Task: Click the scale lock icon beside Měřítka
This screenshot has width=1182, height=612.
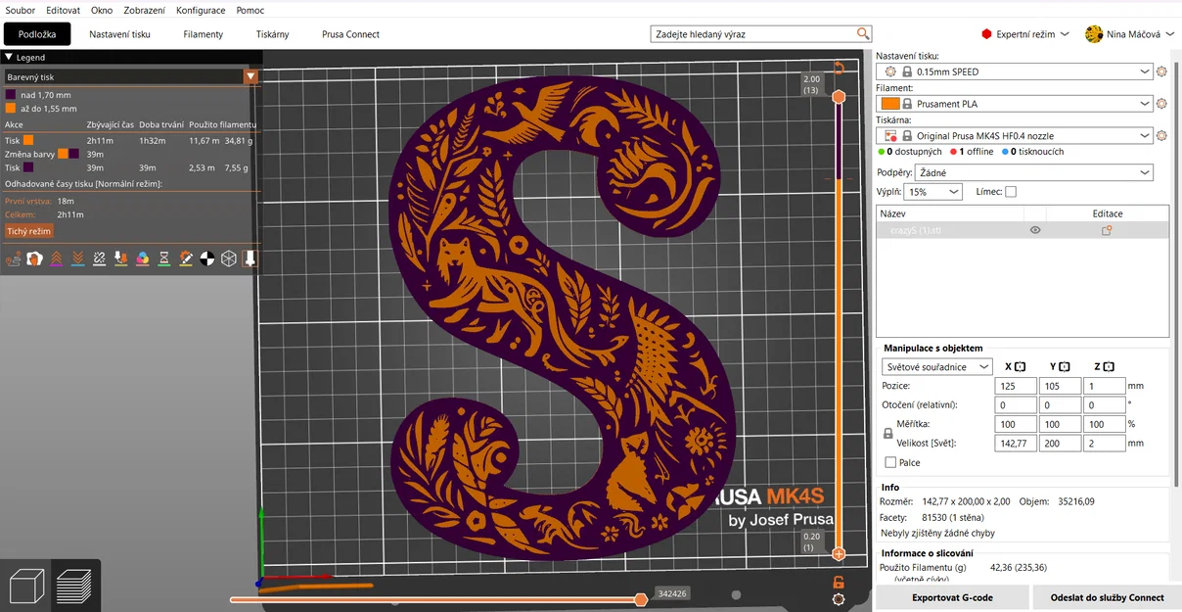Action: click(x=888, y=433)
